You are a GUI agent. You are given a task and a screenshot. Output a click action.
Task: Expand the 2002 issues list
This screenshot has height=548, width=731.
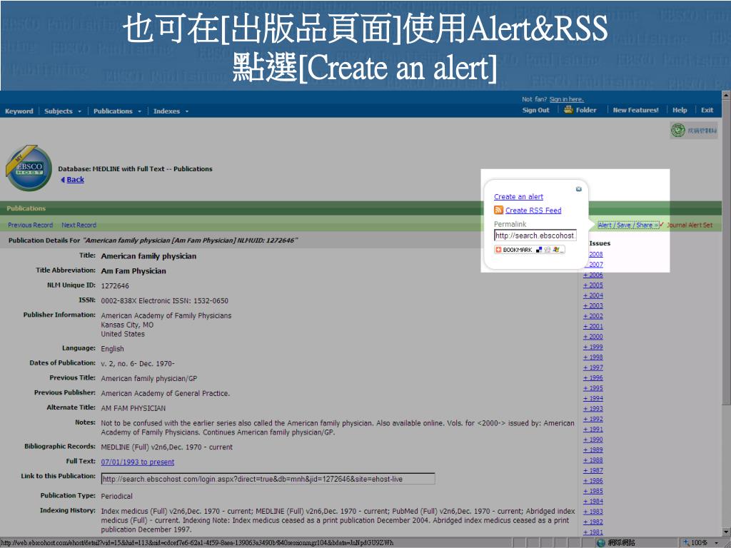[593, 316]
